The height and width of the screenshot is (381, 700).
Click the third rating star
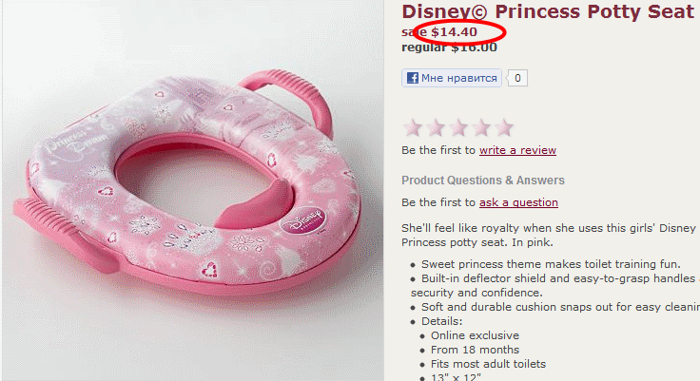458,127
